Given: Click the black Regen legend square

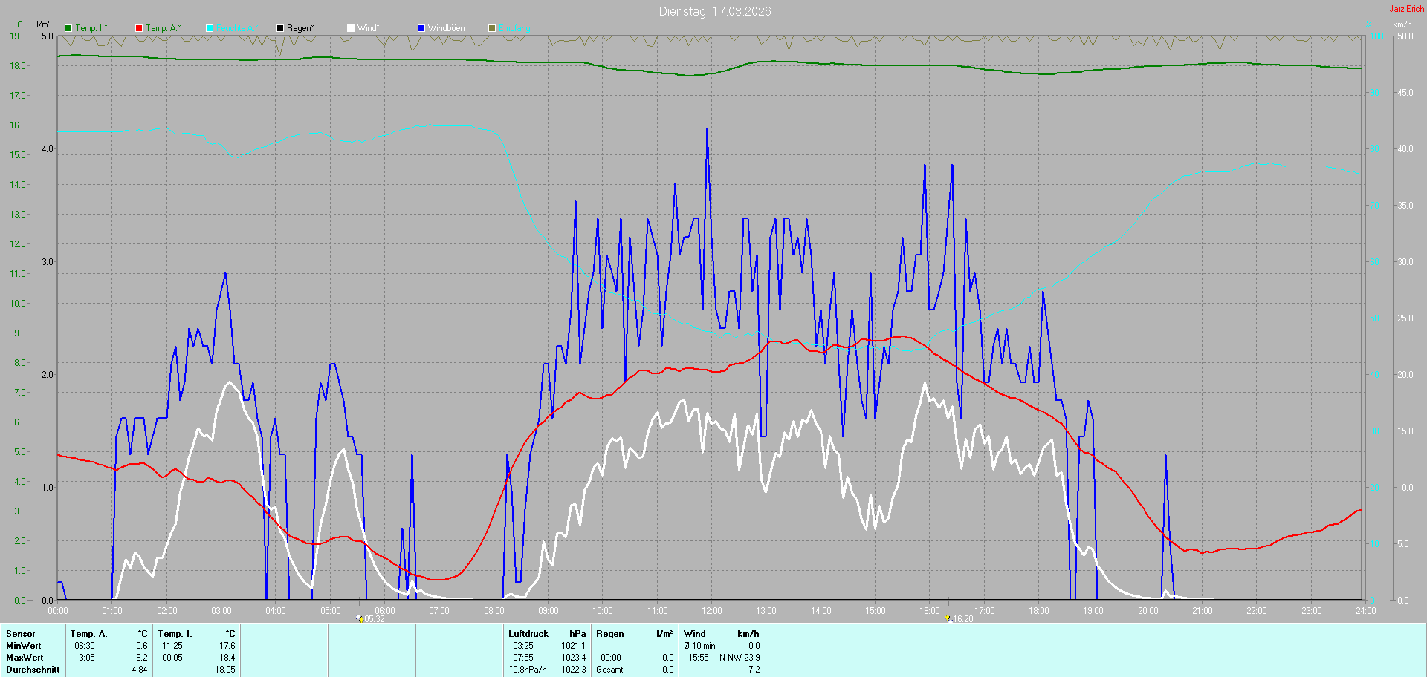Looking at the screenshot, I should [x=280, y=28].
